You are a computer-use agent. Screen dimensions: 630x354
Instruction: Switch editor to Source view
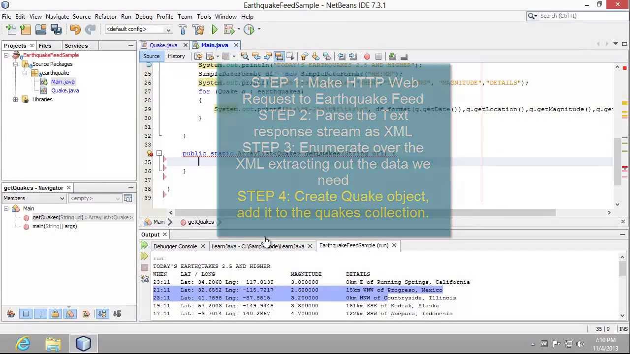tap(151, 56)
